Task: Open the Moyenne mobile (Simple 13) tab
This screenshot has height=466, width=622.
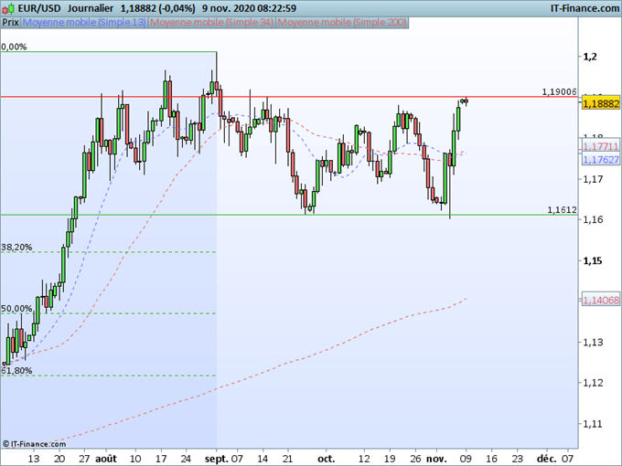Action: [84, 23]
